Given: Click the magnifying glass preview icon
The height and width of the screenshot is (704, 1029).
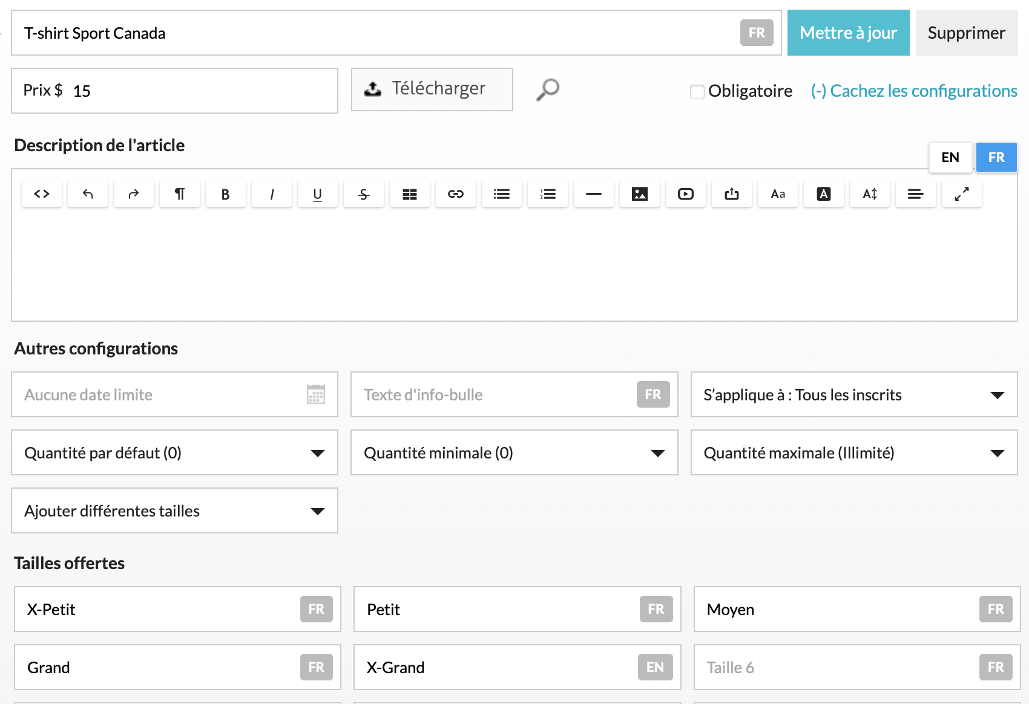Looking at the screenshot, I should point(548,90).
